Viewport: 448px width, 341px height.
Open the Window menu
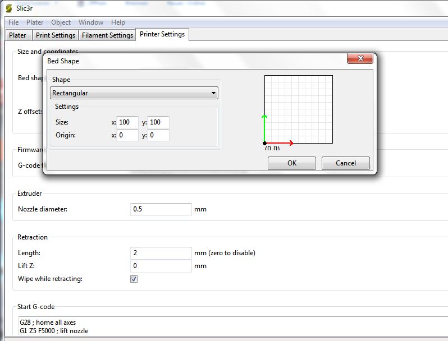click(x=91, y=22)
